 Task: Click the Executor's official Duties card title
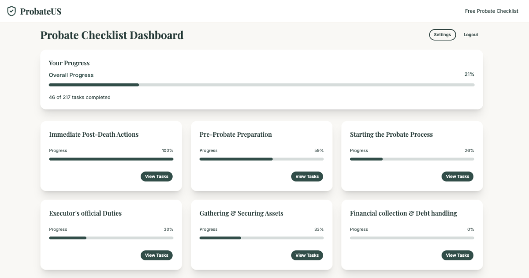point(85,214)
